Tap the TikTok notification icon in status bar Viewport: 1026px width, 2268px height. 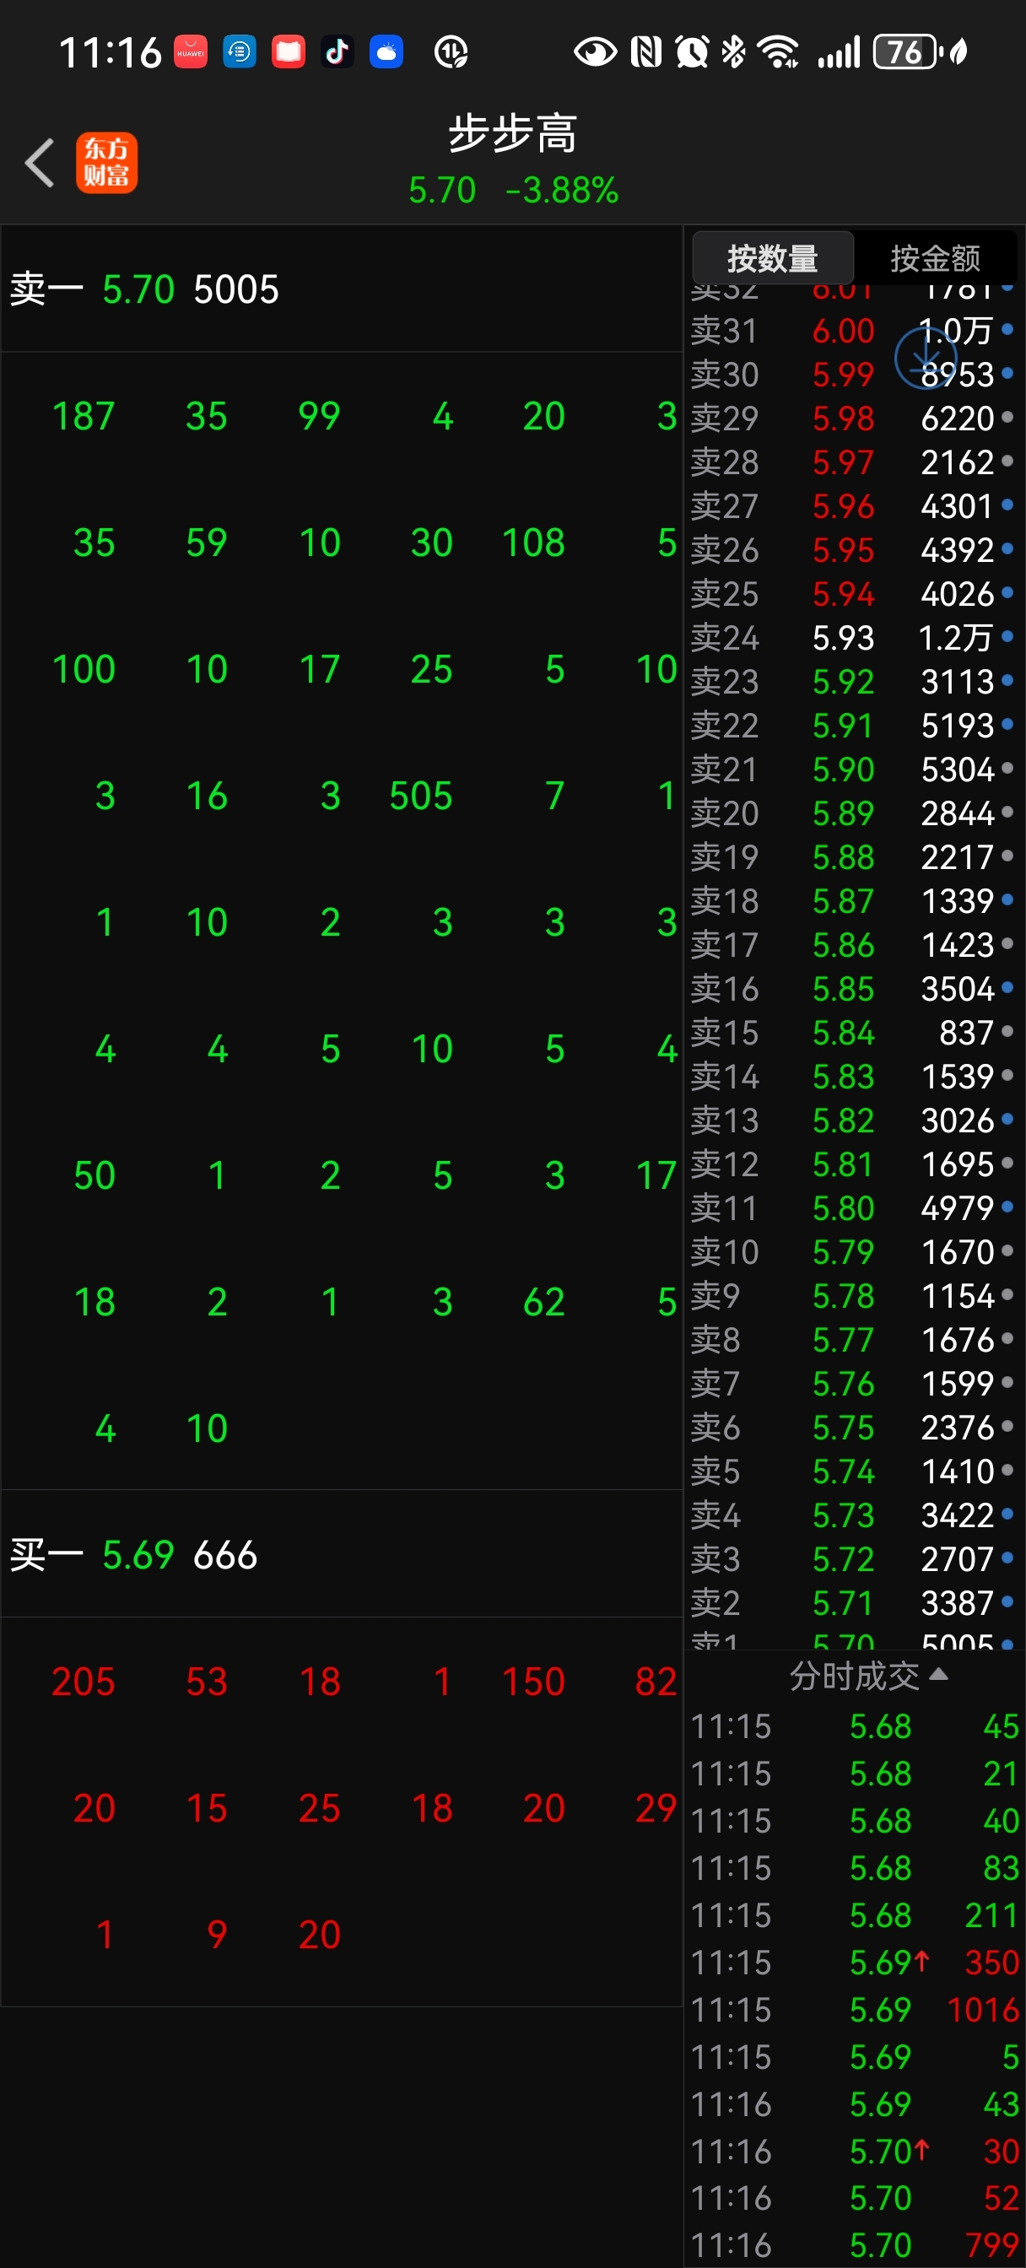(337, 52)
